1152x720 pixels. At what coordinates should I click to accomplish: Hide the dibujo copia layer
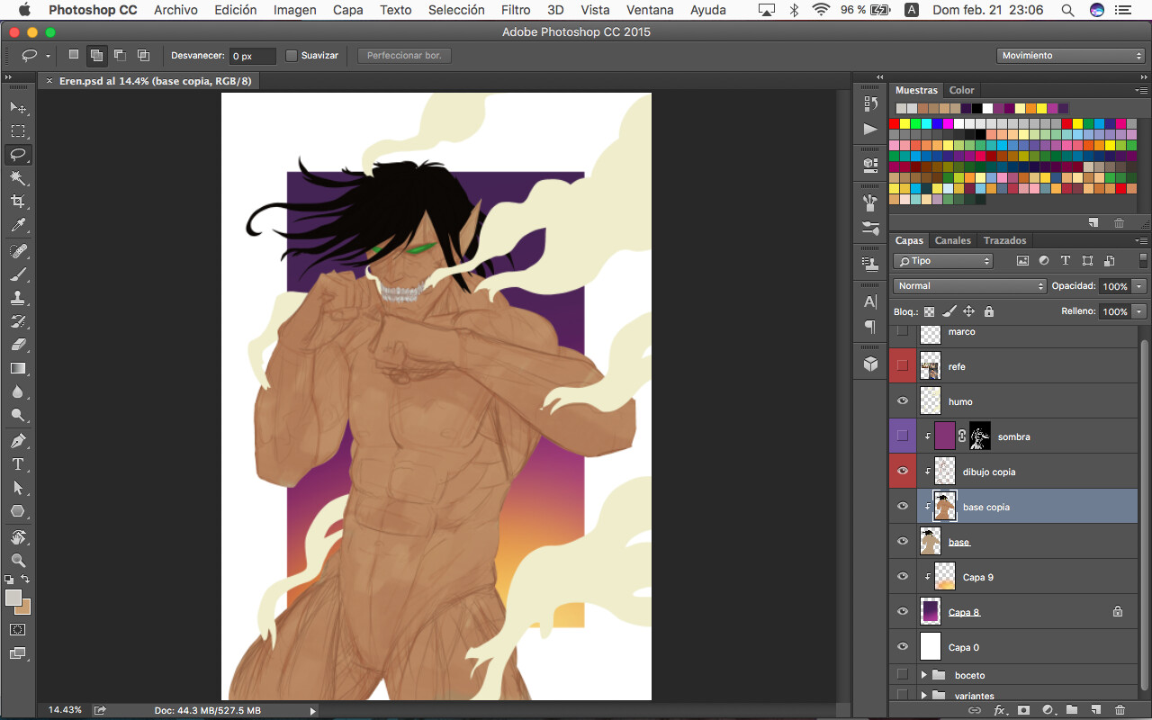(x=903, y=472)
